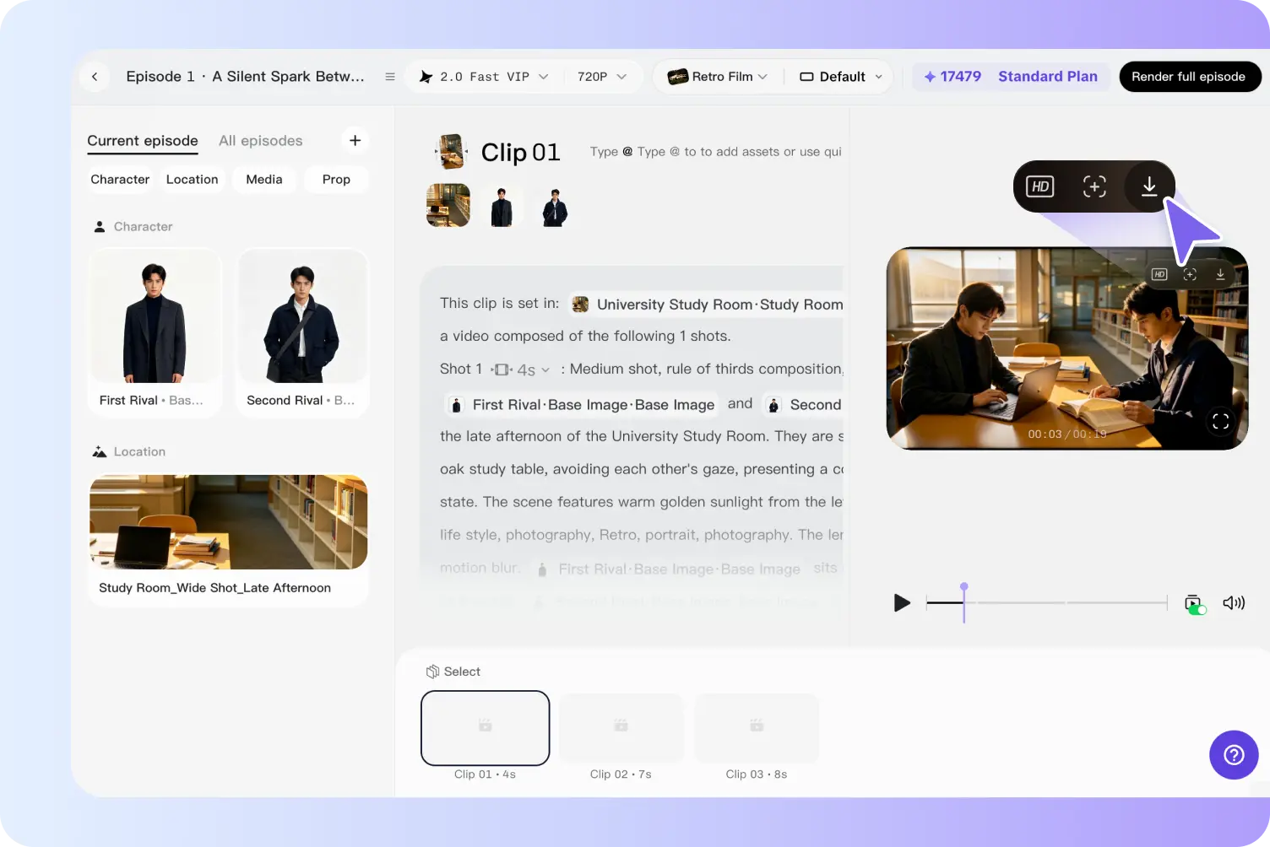Filter assets by Character
The width and height of the screenshot is (1270, 847).
[120, 180]
